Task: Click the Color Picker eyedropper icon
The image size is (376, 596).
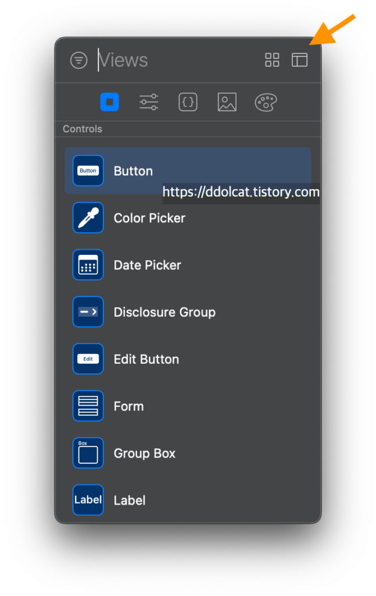Action: pos(88,218)
